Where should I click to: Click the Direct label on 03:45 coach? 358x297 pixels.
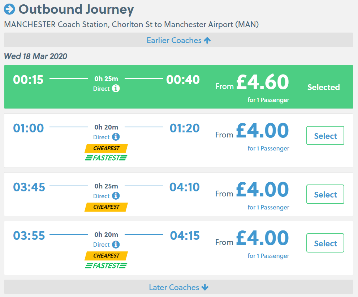[101, 196]
